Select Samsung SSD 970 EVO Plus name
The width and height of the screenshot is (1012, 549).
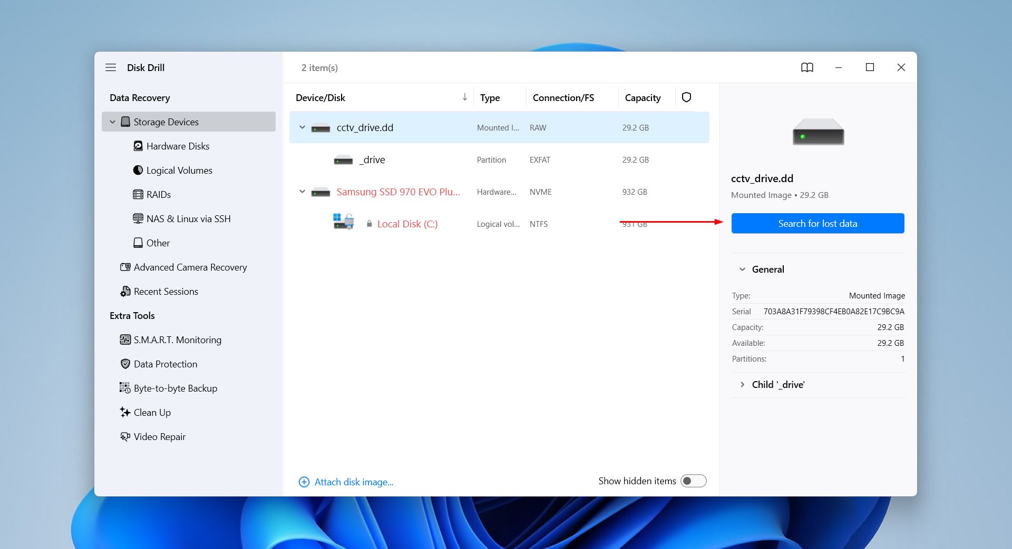(398, 192)
